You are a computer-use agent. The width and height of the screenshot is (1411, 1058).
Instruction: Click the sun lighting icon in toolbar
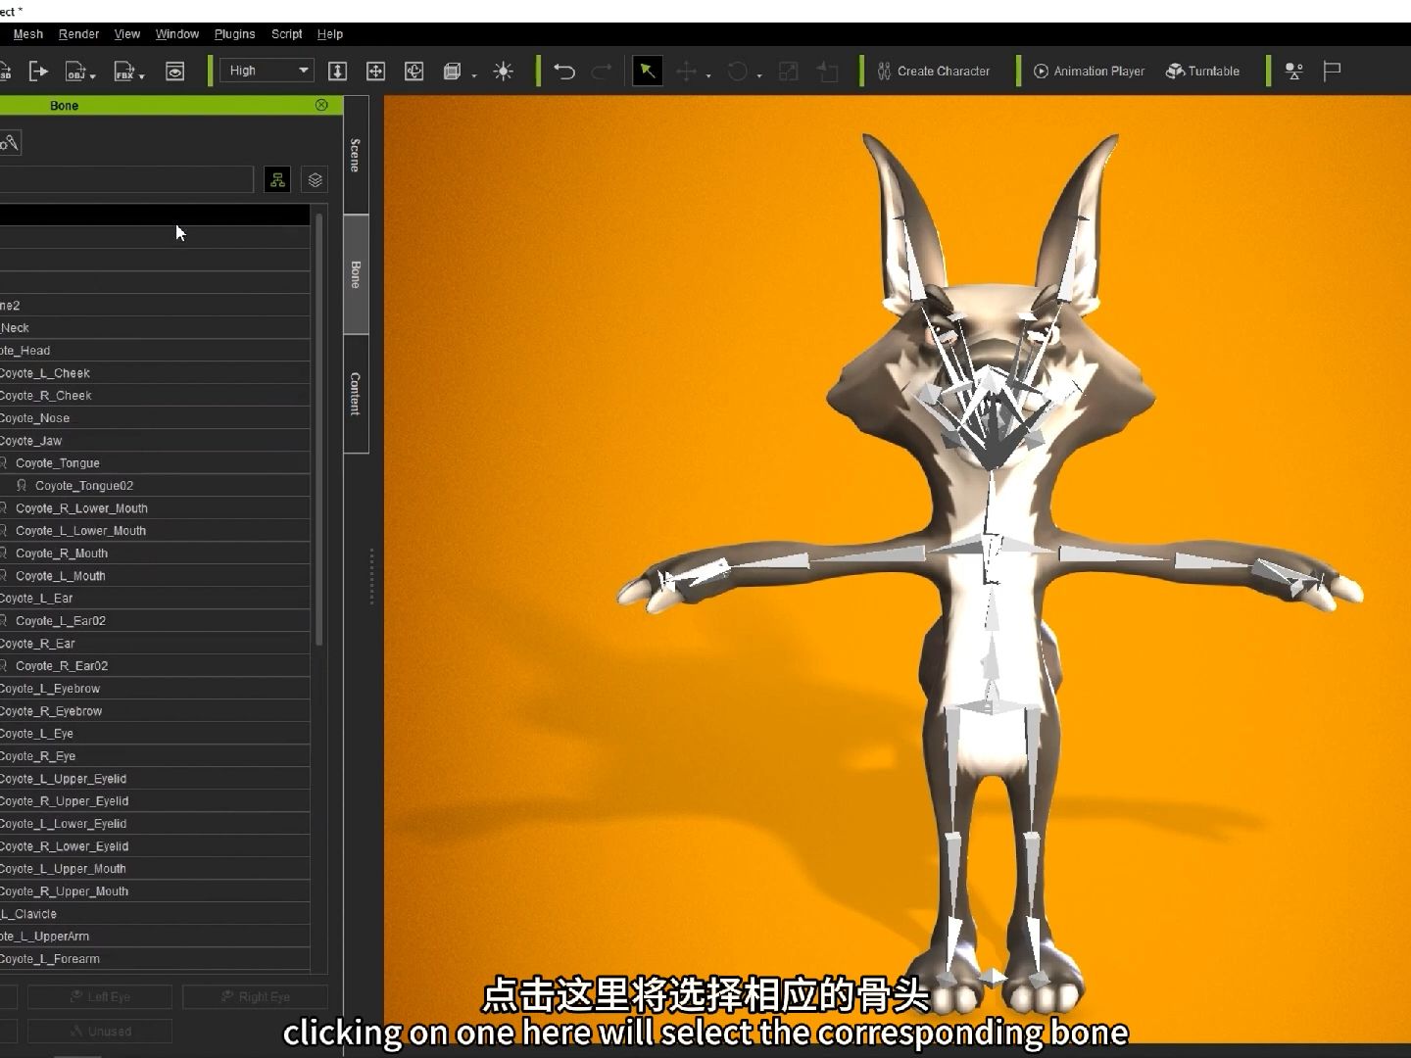tap(504, 71)
